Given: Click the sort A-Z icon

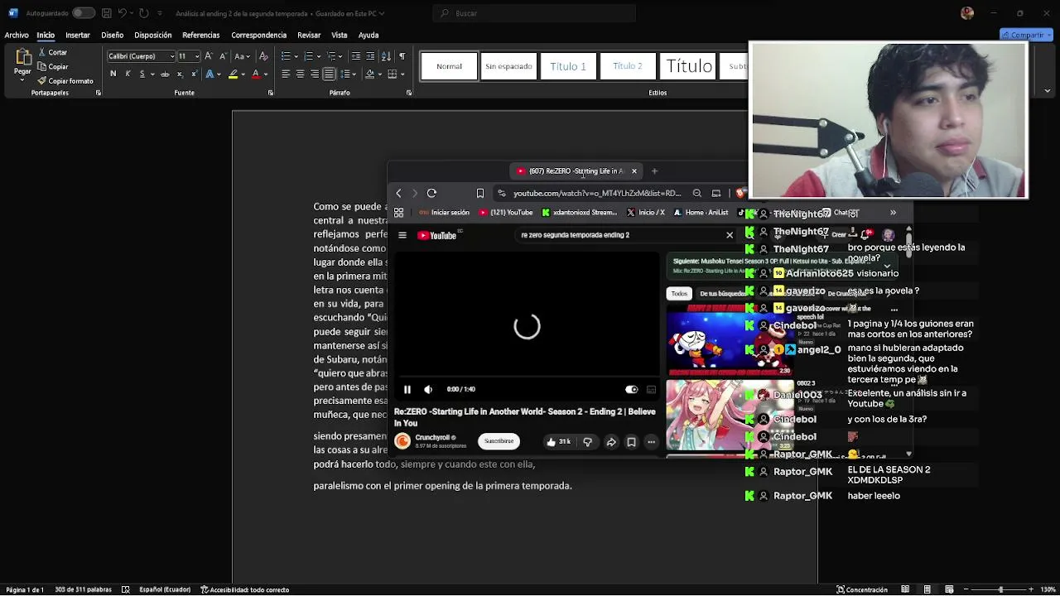Looking at the screenshot, I should click(x=388, y=56).
